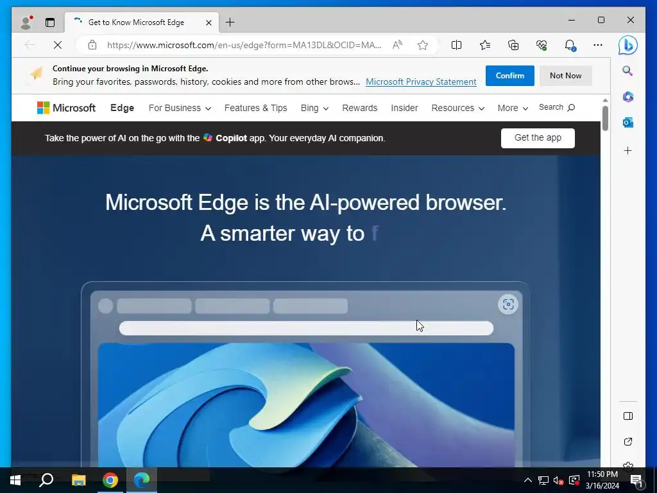The width and height of the screenshot is (657, 493).
Task: Dismiss import prompt with Not Now
Action: pos(565,76)
